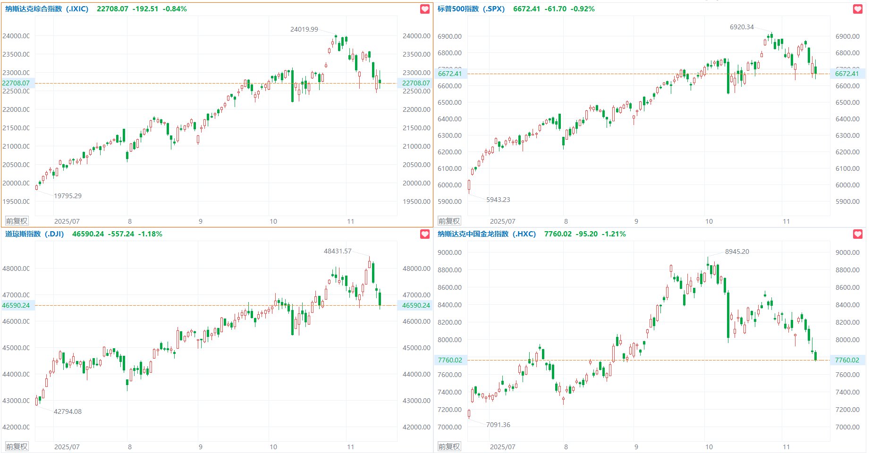871x453 pixels.
Task: Open 前复权 dropdown on the .DJI chart
Action: click(17, 446)
